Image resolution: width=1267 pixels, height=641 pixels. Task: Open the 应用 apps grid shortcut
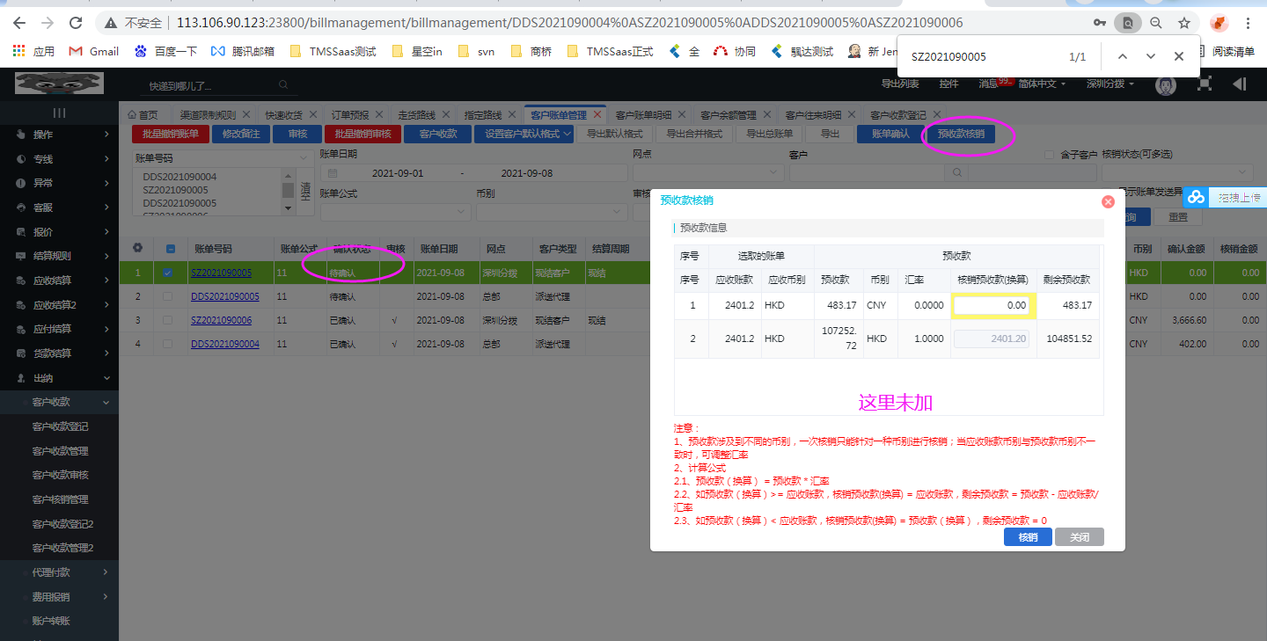(x=33, y=52)
